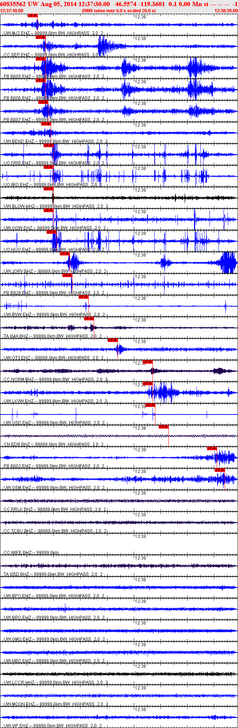Click the red pick marker on UW.MJ2 trace
The image size is (238, 728).
pos(32,16)
